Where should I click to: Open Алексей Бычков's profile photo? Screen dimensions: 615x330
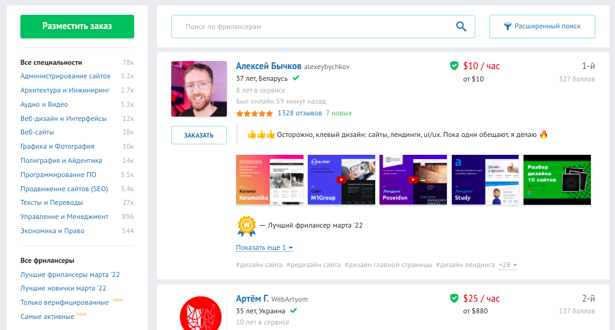[199, 89]
